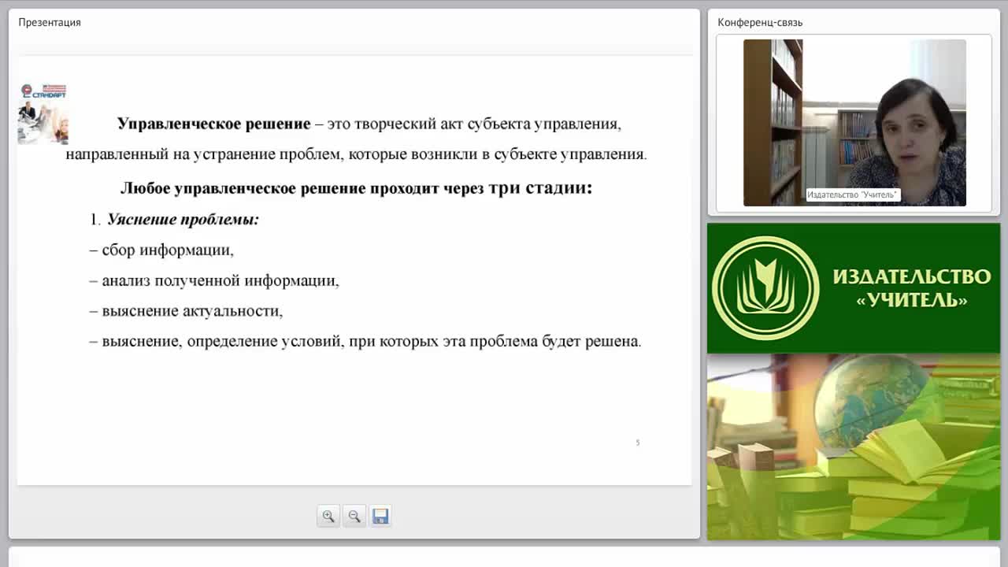Image resolution: width=1008 pixels, height=567 pixels.
Task: Click the выяснение актуальности line
Action: coord(186,310)
